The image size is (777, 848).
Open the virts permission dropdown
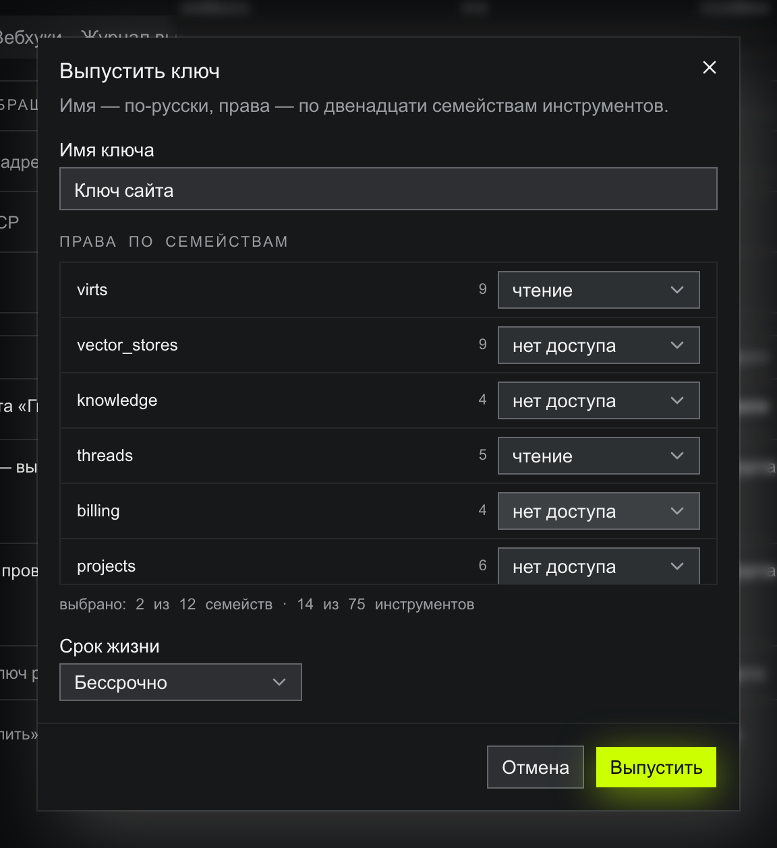599,290
